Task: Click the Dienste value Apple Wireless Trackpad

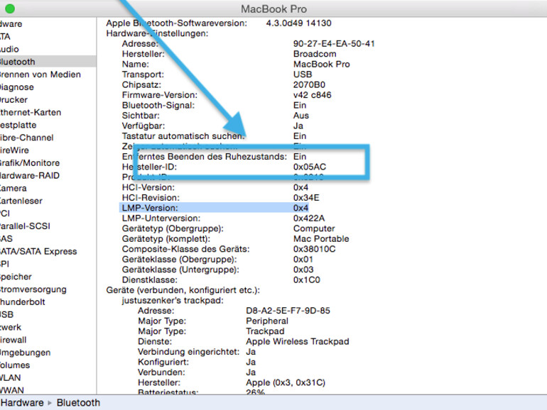Action: tap(297, 342)
